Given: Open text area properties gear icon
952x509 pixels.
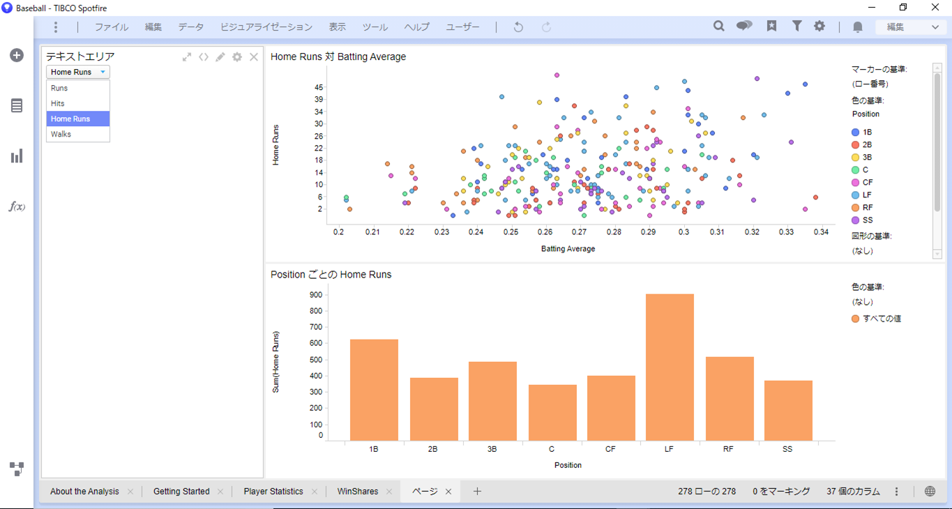Looking at the screenshot, I should coord(237,57).
